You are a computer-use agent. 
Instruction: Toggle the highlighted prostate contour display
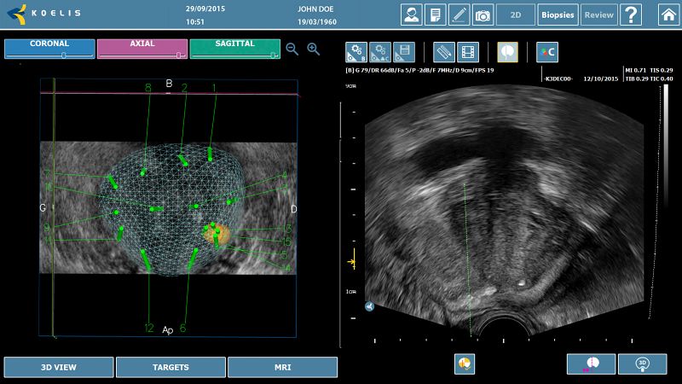pos(508,52)
